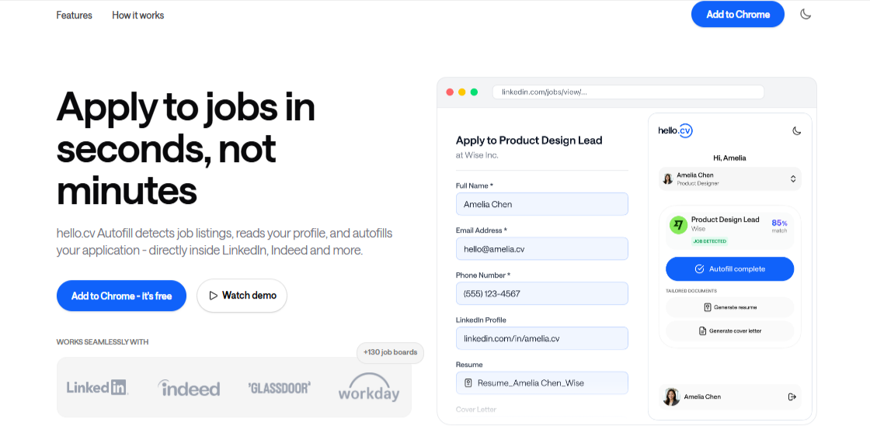870x429 pixels.
Task: Open the Features menu item
Action: pyautogui.click(x=74, y=15)
